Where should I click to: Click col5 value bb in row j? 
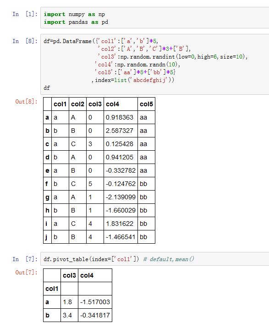pyautogui.click(x=143, y=237)
